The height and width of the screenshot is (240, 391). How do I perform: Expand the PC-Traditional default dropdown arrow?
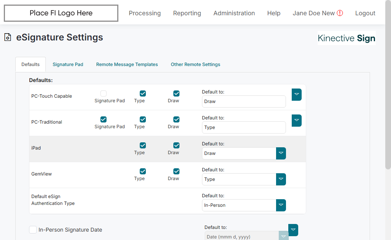pyautogui.click(x=297, y=121)
